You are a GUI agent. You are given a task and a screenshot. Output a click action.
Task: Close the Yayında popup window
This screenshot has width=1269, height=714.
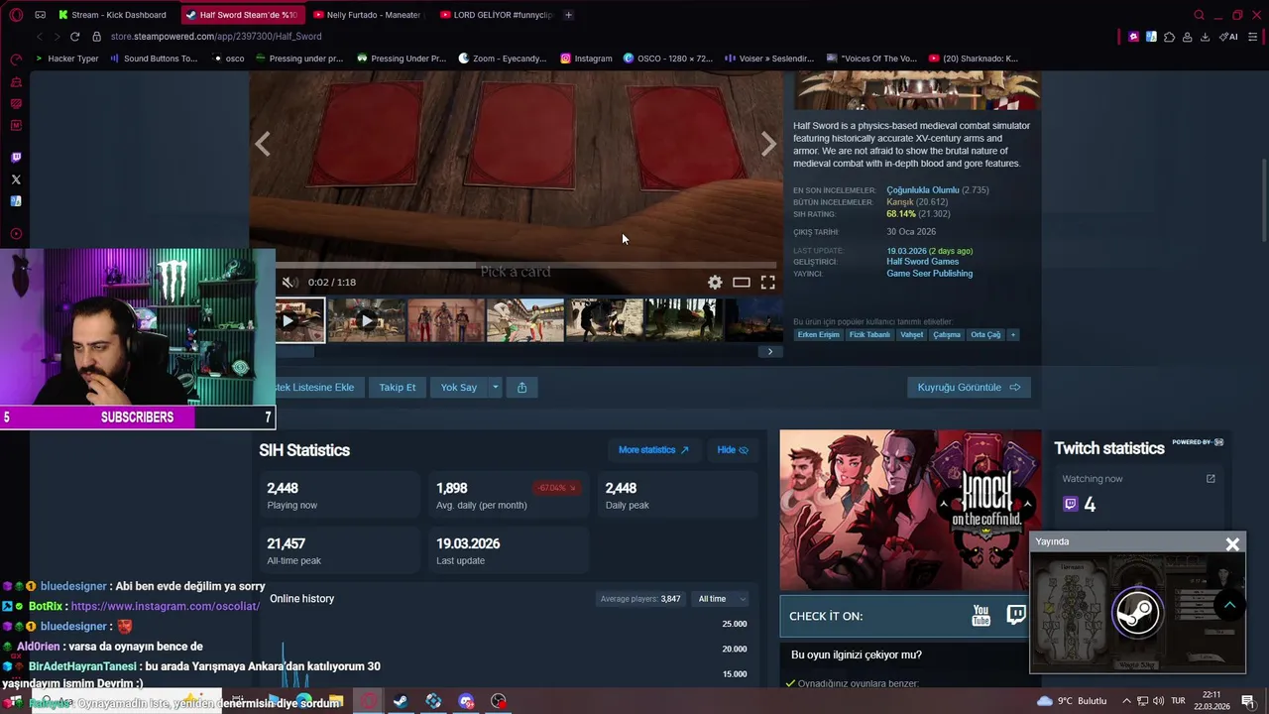(1232, 543)
